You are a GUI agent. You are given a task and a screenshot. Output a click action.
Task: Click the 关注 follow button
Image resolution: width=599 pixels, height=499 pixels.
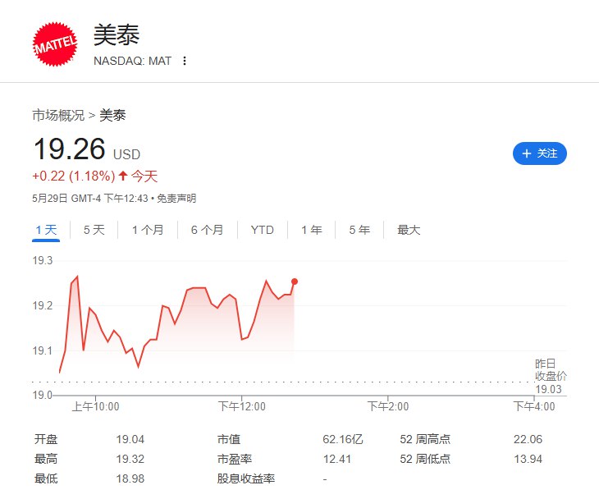[x=539, y=153]
